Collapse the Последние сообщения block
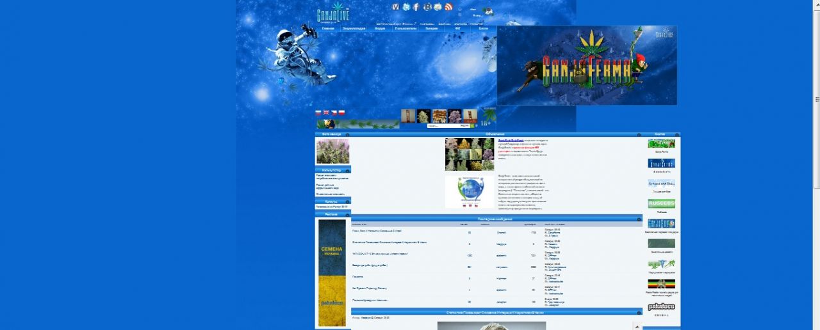 coord(639,219)
